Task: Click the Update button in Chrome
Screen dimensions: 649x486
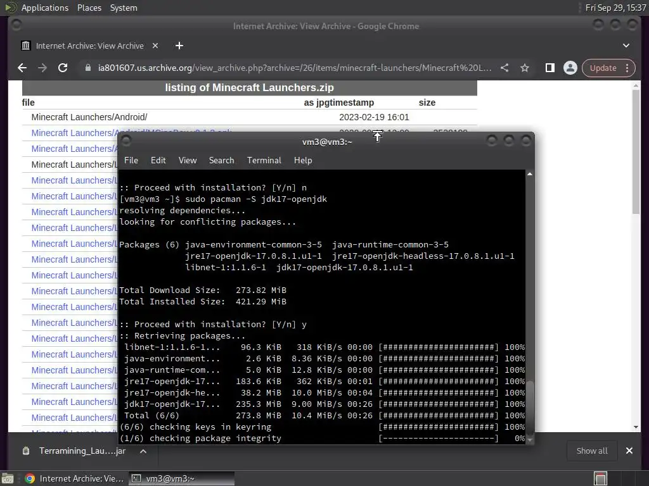Action: [x=603, y=68]
